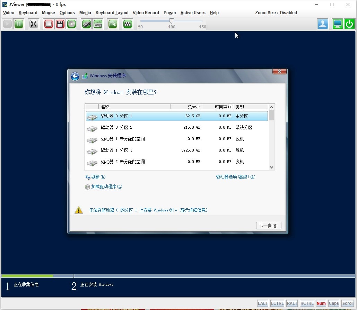Screen dimensions: 357x310
Task: Click the video record camera icon
Action: [113, 24]
